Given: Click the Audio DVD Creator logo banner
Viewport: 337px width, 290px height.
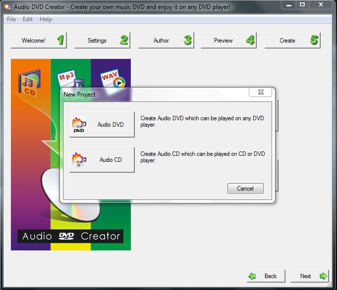Looking at the screenshot, I should tap(71, 236).
